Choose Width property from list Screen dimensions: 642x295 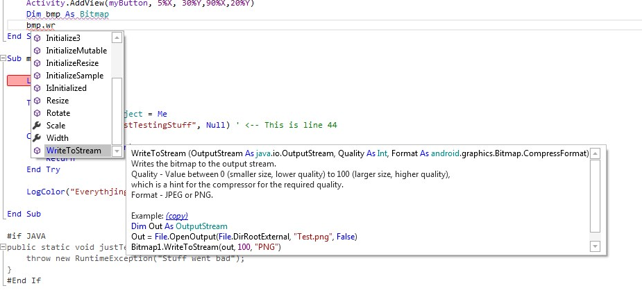coord(58,138)
